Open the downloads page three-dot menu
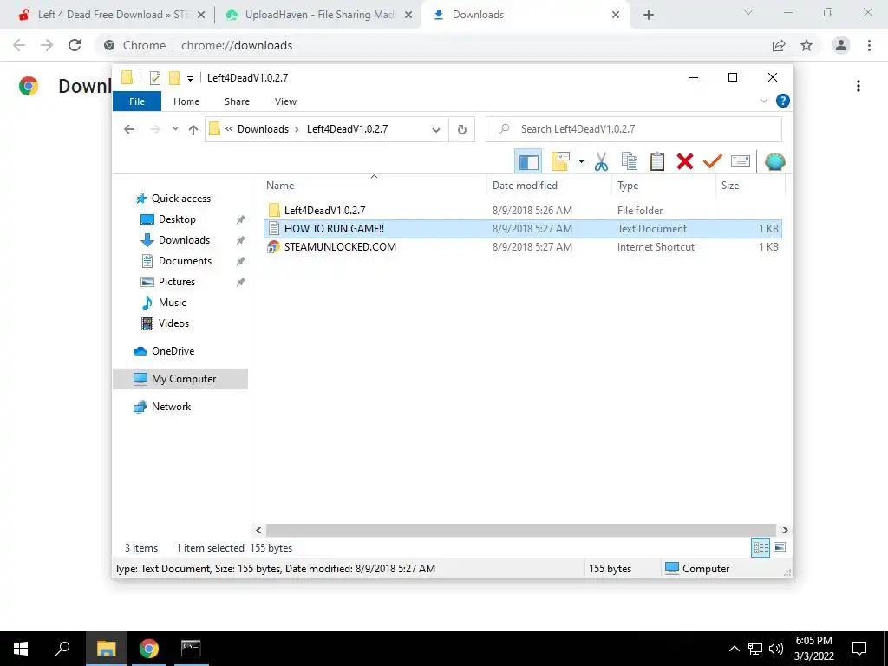The image size is (888, 666). tap(859, 86)
